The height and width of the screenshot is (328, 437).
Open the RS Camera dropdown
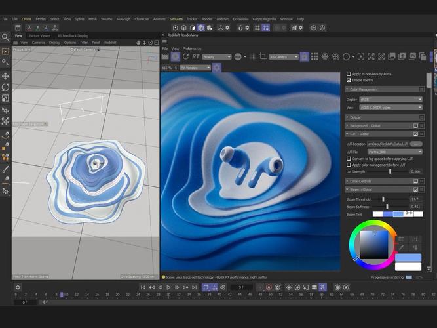coord(284,57)
